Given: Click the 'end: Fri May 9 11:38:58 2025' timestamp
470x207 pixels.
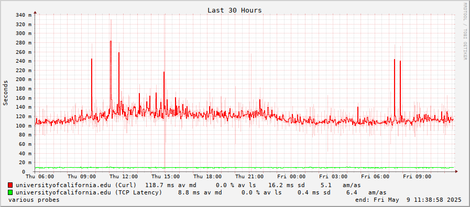Looking at the screenshot, I should click(408, 200).
